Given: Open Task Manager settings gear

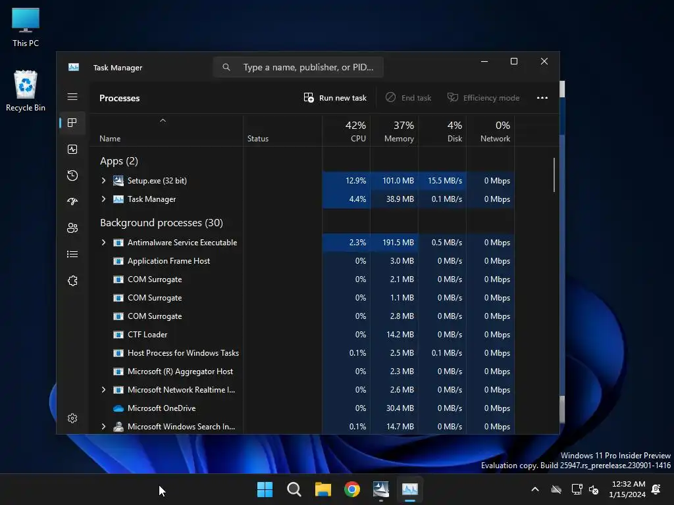Looking at the screenshot, I should point(72,418).
